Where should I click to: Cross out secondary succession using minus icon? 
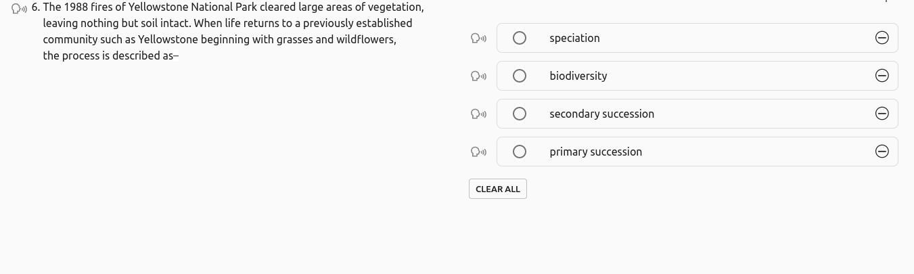(x=882, y=114)
